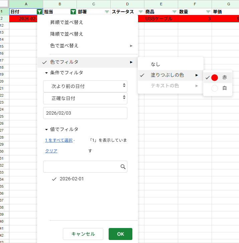Open the 次より前の日付 condition dropdown

tap(85, 86)
